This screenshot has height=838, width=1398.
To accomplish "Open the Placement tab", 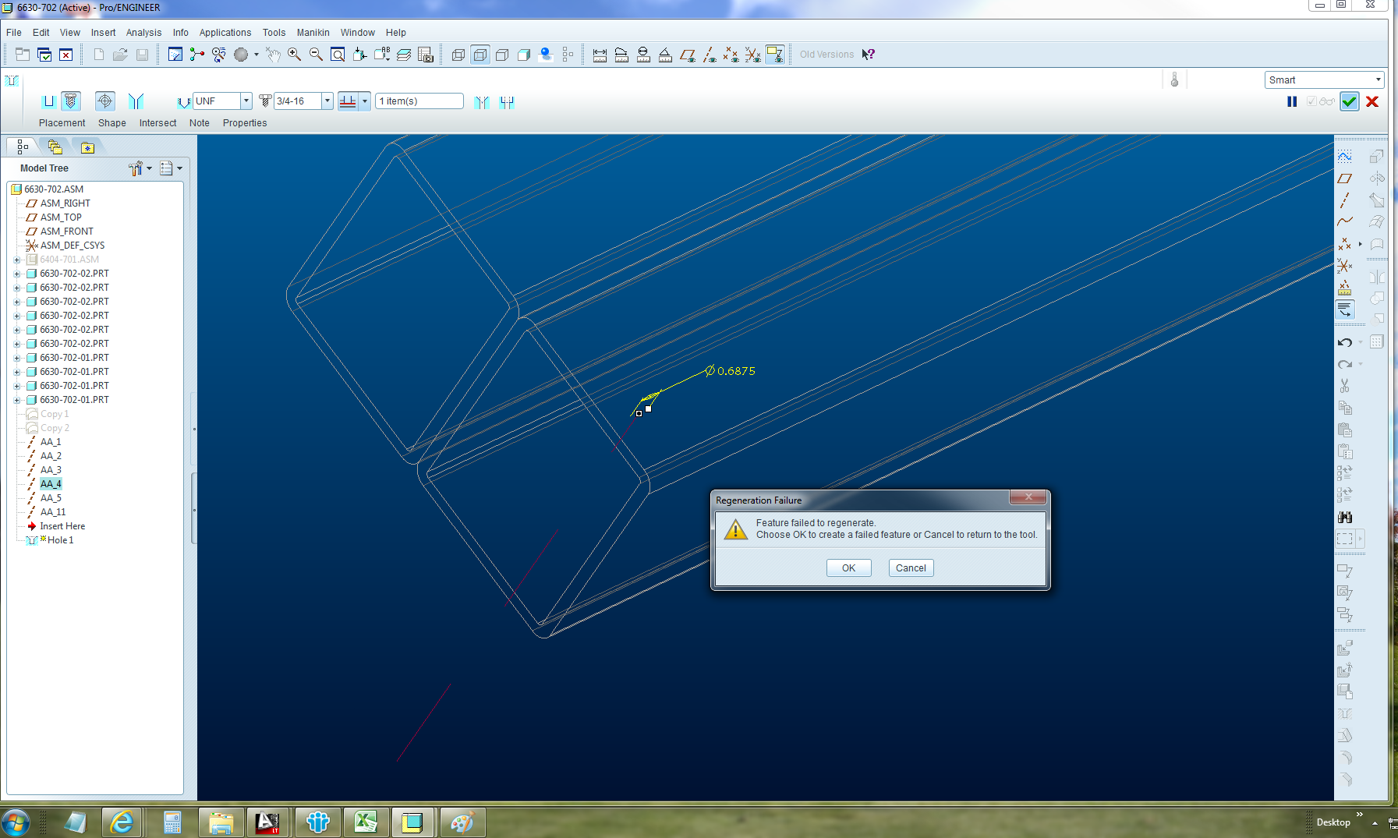I will 62,123.
